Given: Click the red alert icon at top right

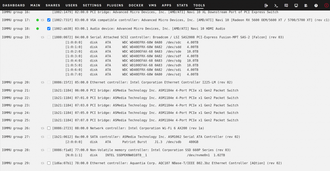Looking at the screenshot, I should 326,6.
